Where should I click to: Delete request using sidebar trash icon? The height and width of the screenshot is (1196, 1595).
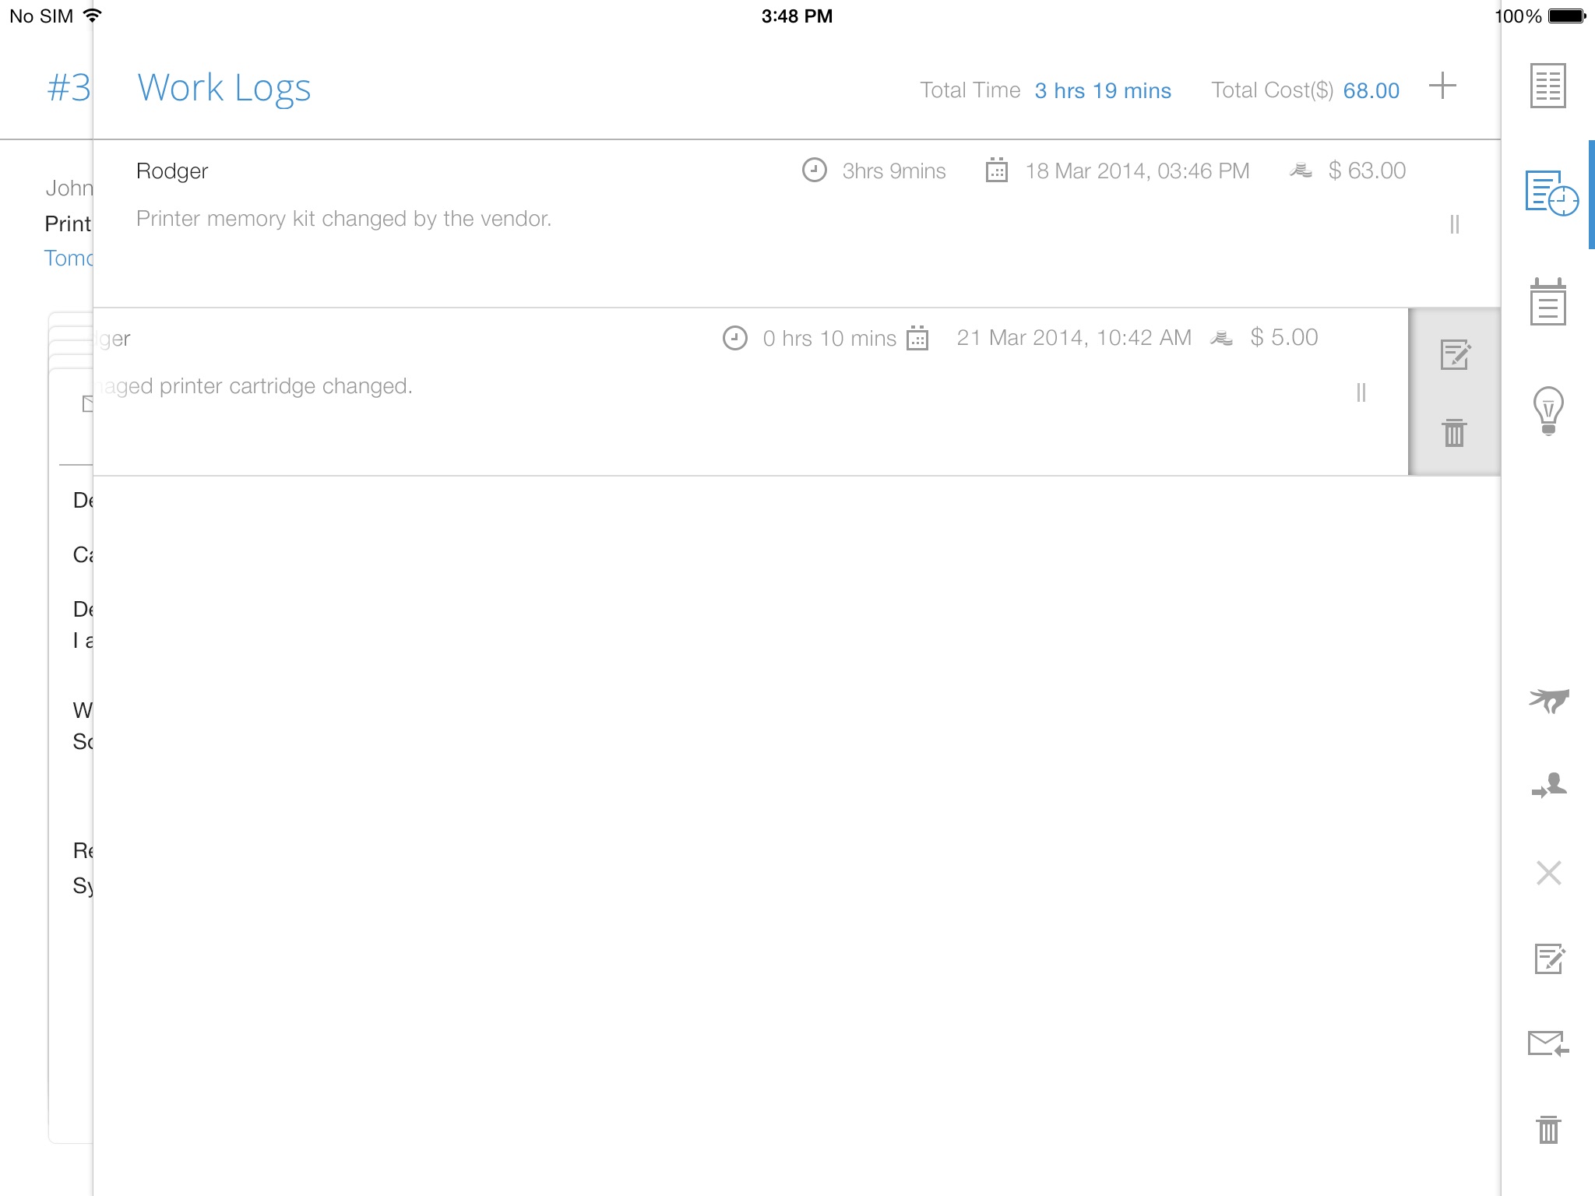(x=1548, y=1129)
